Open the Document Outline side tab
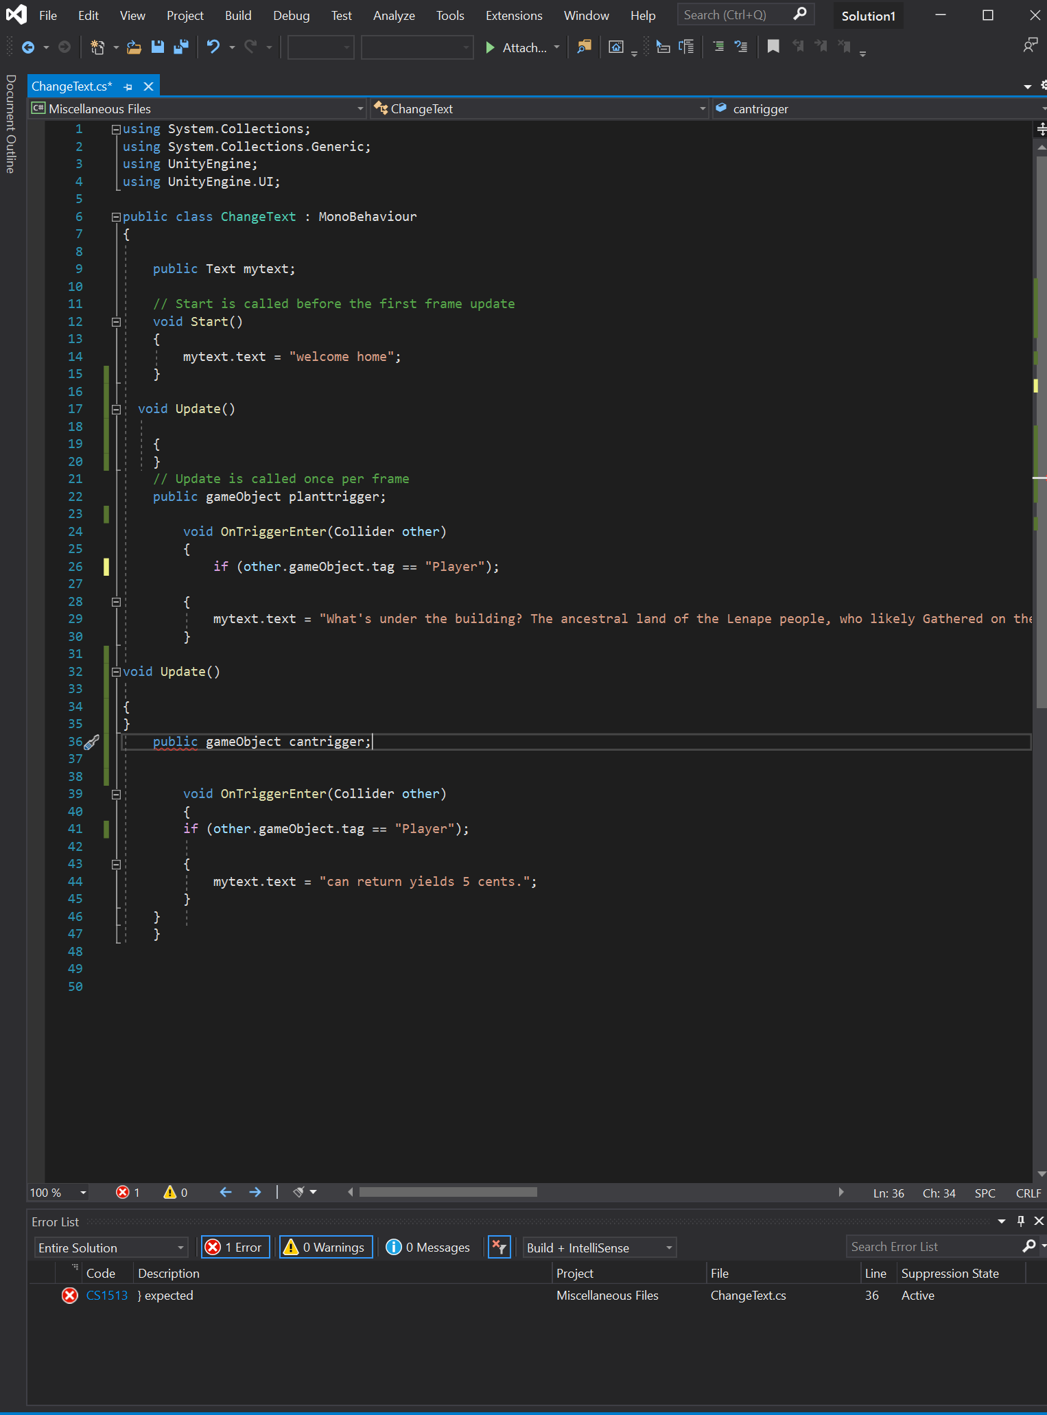 pyautogui.click(x=10, y=124)
